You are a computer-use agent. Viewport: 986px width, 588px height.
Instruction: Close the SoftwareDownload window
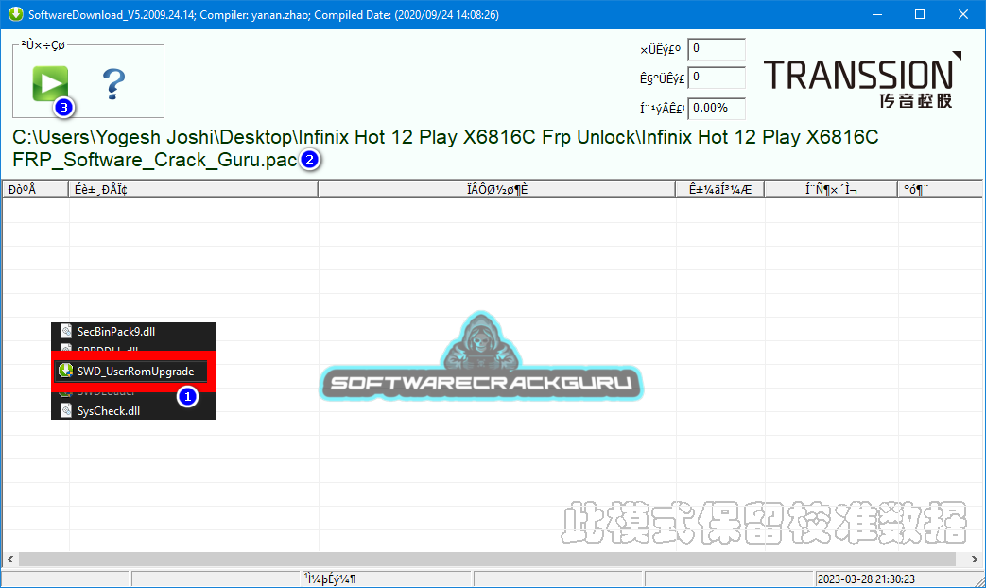click(x=962, y=14)
